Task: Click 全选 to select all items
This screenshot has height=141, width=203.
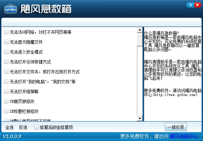Action: (9, 127)
